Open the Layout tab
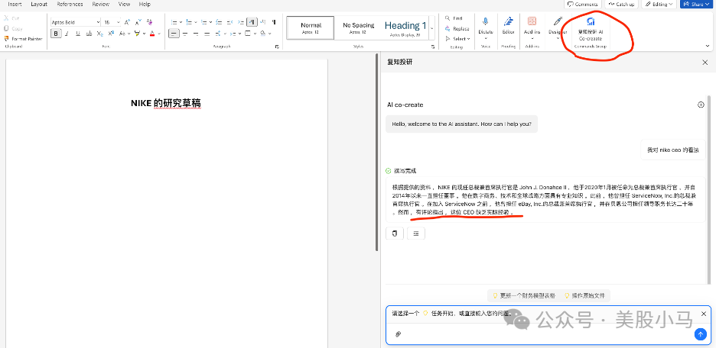Viewport: 716px width, 348px height. point(39,4)
